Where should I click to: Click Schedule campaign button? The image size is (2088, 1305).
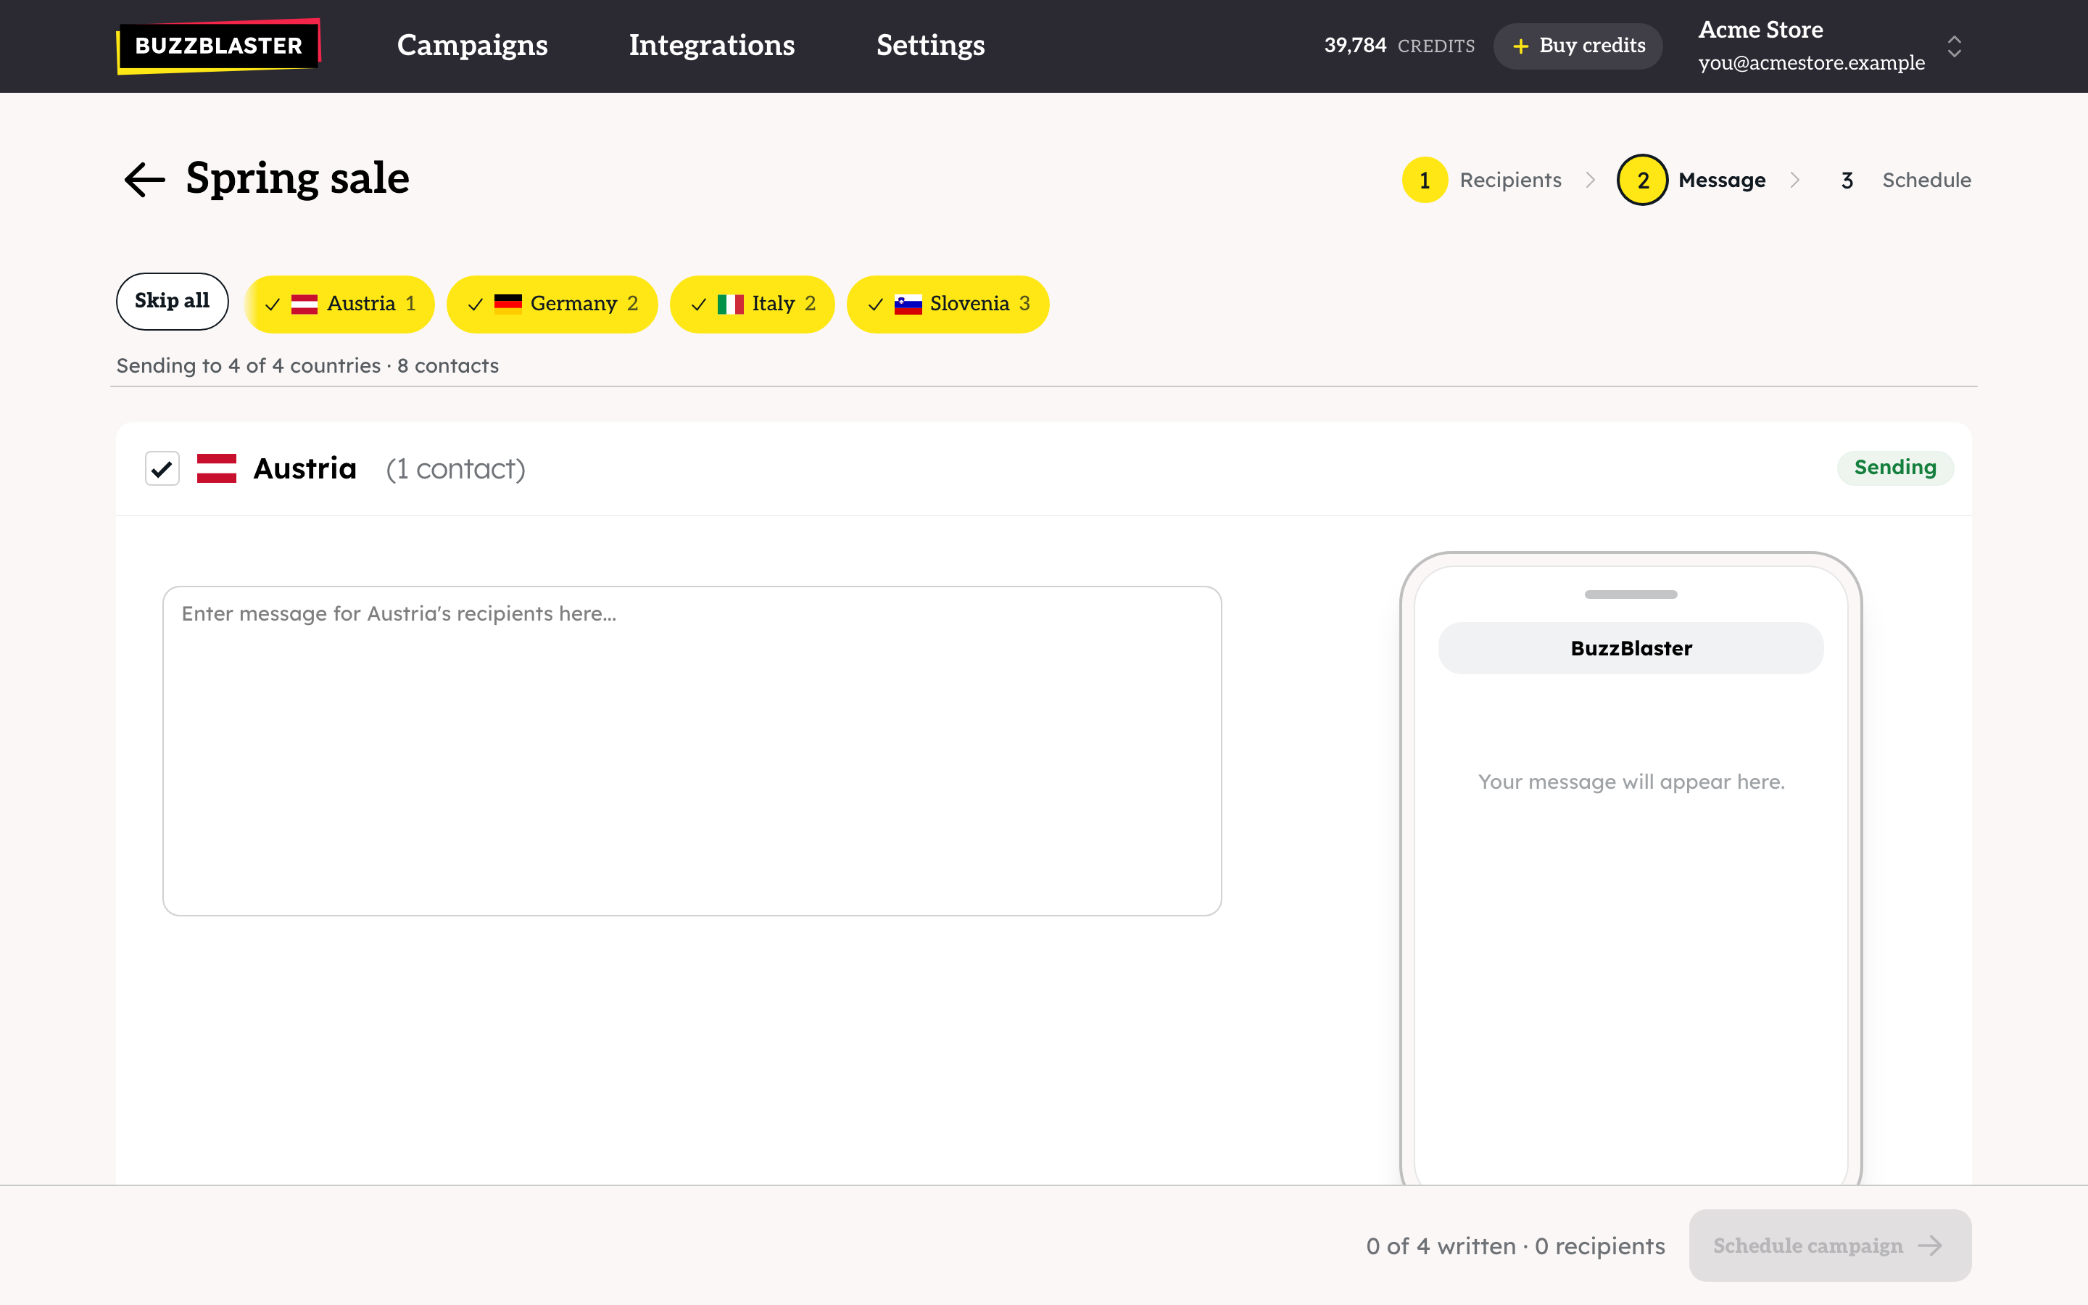tap(1829, 1245)
